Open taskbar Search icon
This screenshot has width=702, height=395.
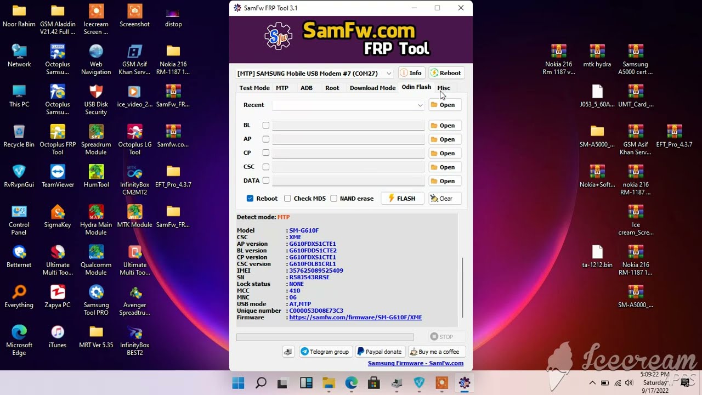[x=261, y=383]
